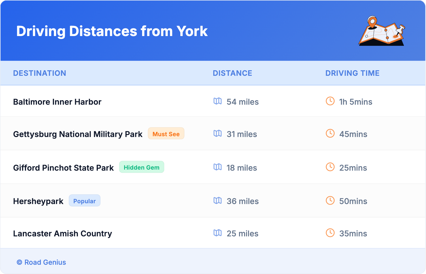Image resolution: width=426 pixels, height=274 pixels.
Task: Click the Driving Time column header
Action: click(352, 73)
